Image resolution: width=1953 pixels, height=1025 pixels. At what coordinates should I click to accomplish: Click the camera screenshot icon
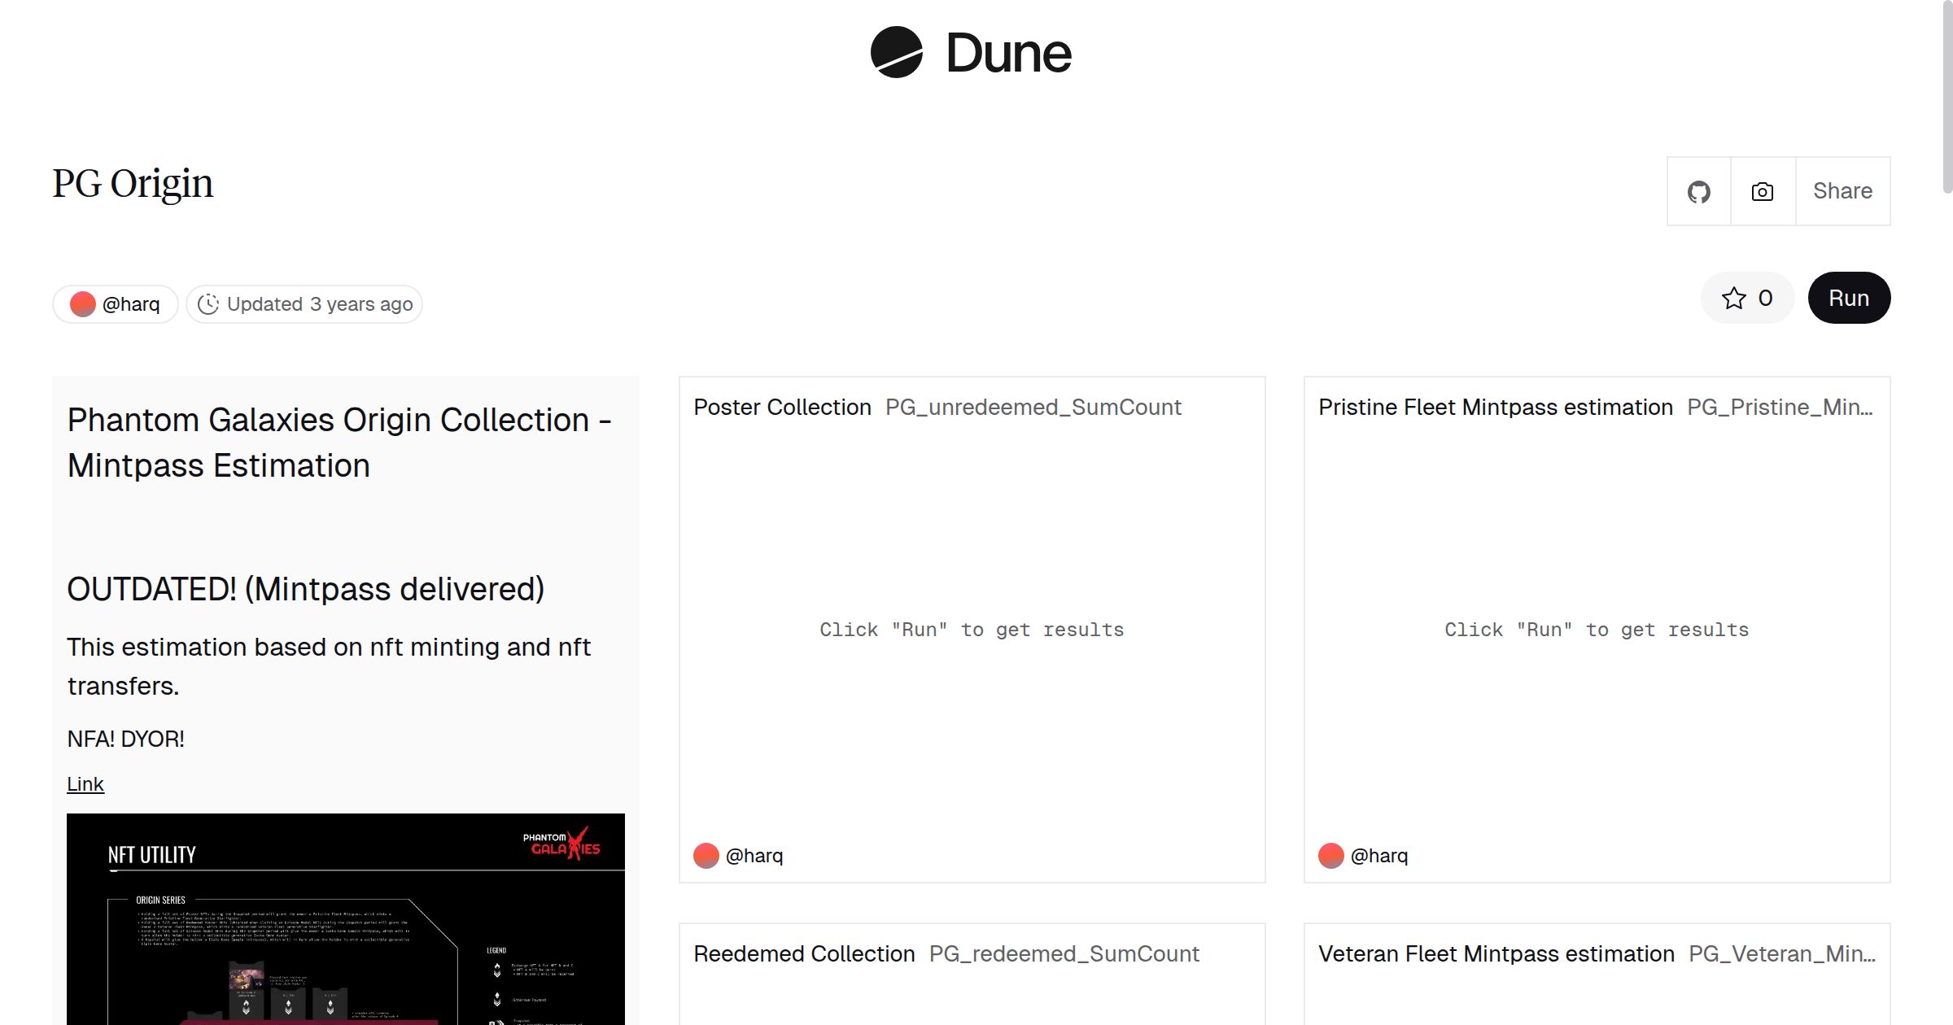(x=1763, y=192)
